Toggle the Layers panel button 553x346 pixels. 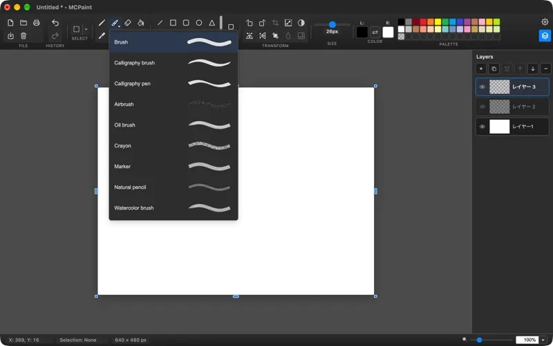tap(545, 36)
